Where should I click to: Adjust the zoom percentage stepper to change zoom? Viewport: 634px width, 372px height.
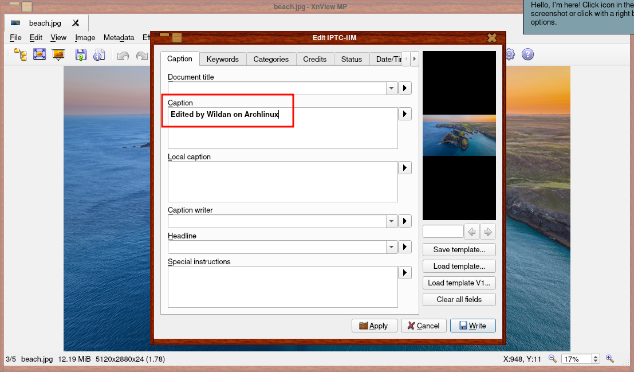coord(594,358)
